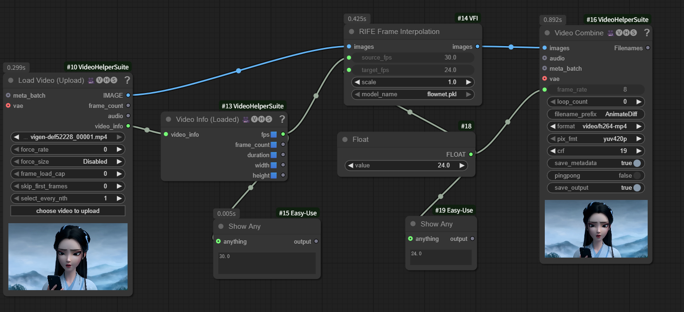Click the anything input socket on #15 Show Any
Viewport: 684px width, 312px height.
[x=218, y=241]
